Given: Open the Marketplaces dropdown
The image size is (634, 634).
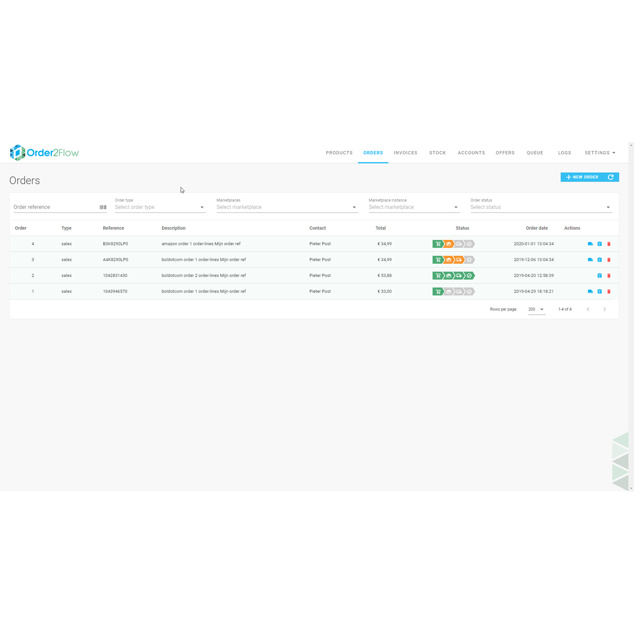Looking at the screenshot, I should [x=287, y=207].
